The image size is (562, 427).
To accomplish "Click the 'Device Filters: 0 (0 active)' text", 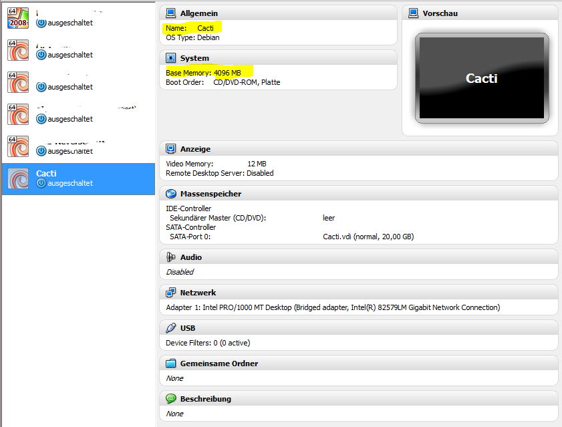I will pyautogui.click(x=208, y=343).
